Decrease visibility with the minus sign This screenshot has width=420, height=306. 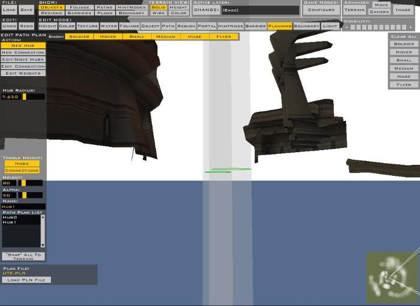point(347,27)
